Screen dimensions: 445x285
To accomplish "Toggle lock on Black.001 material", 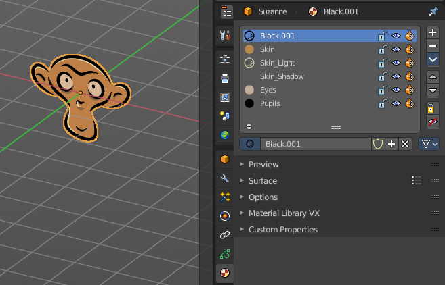I will (383, 36).
